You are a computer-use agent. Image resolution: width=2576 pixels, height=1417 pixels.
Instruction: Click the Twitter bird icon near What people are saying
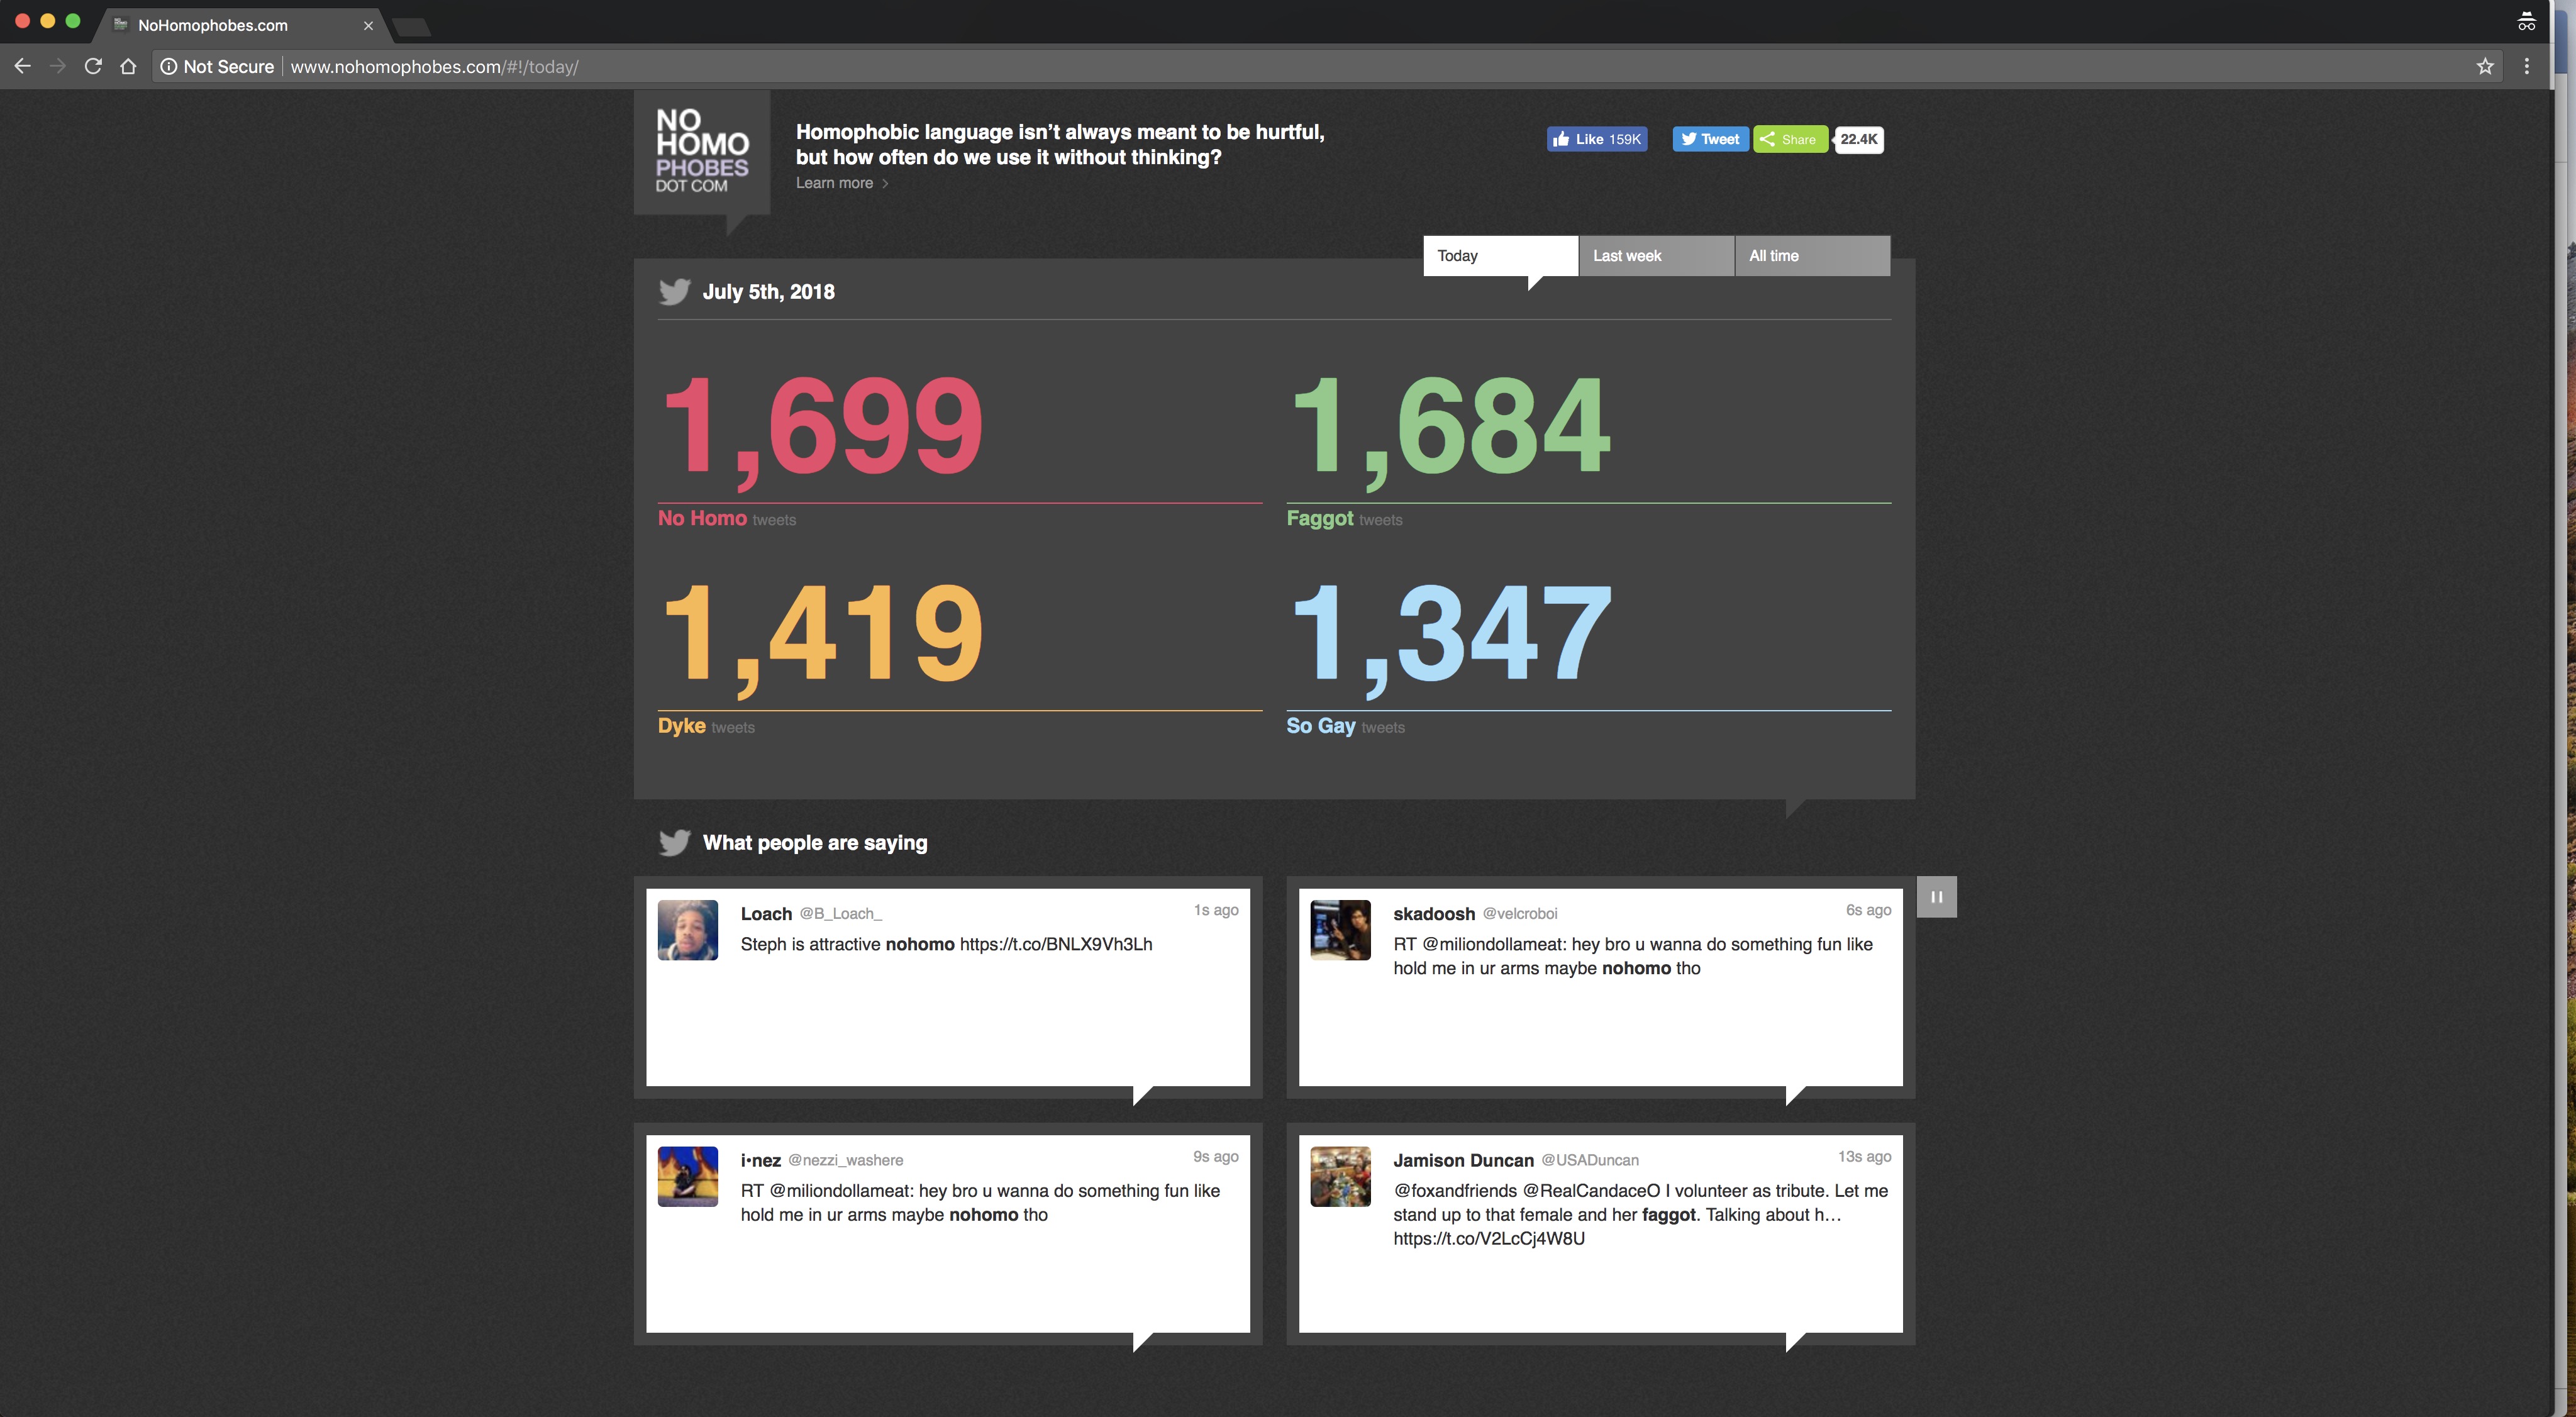click(x=672, y=843)
